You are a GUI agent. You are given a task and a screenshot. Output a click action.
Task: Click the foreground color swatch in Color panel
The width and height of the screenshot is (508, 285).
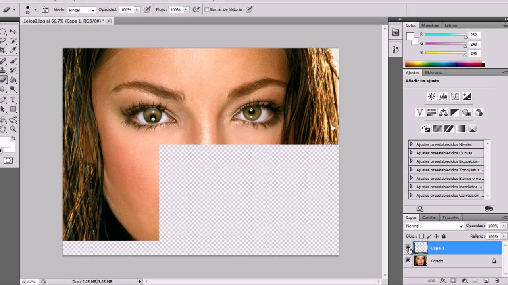pyautogui.click(x=410, y=36)
